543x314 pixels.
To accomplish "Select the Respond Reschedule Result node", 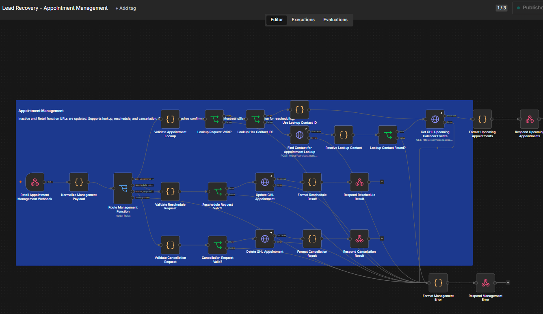I will coord(359,182).
